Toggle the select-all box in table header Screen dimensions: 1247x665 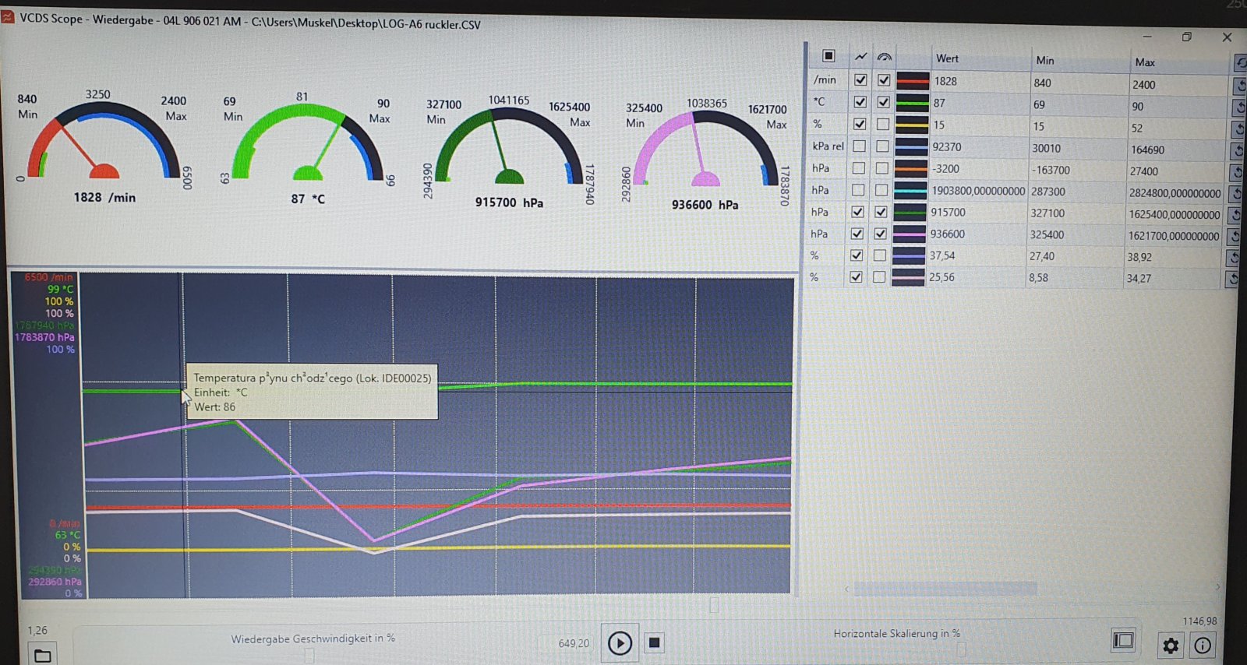click(828, 56)
